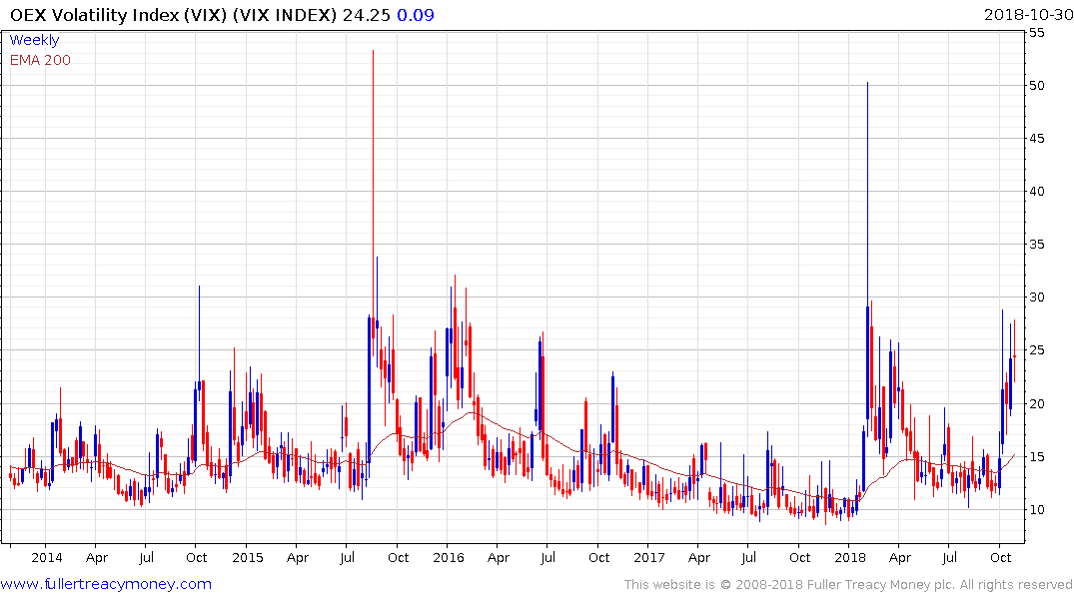The image size is (1074, 599).
Task: Click the 45 y-axis label
Action: pos(1036,139)
